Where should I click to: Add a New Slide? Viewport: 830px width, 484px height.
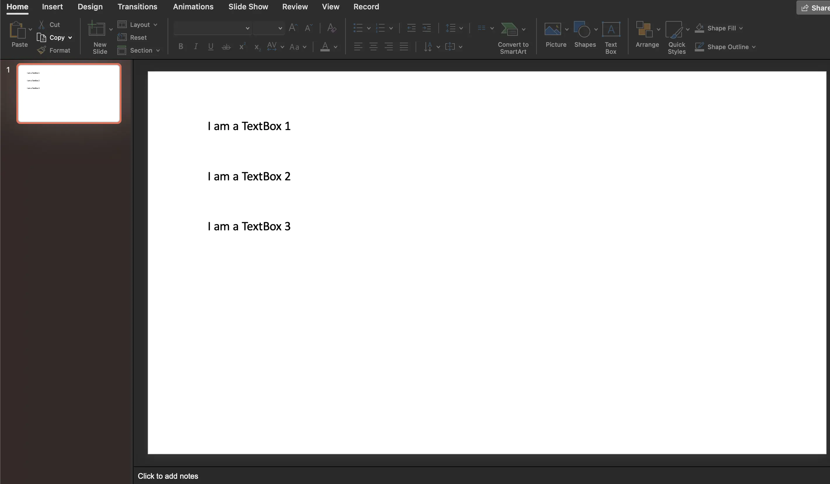coord(96,30)
